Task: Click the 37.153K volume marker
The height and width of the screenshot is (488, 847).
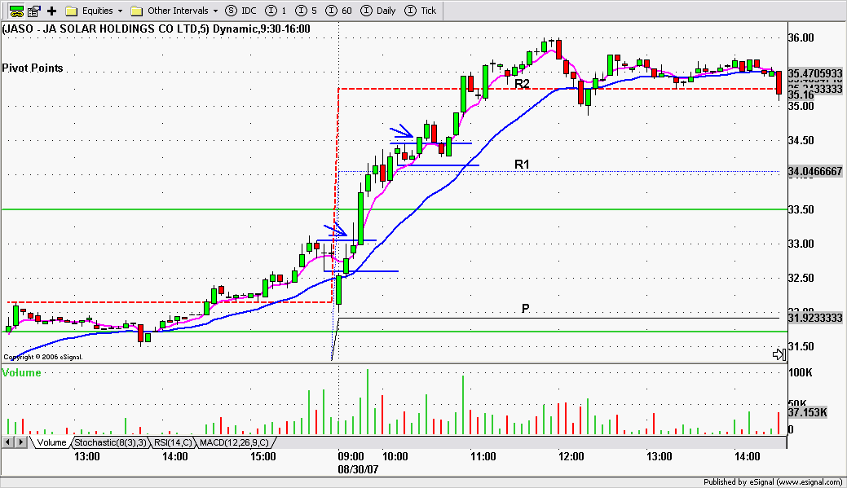Action: [x=807, y=412]
